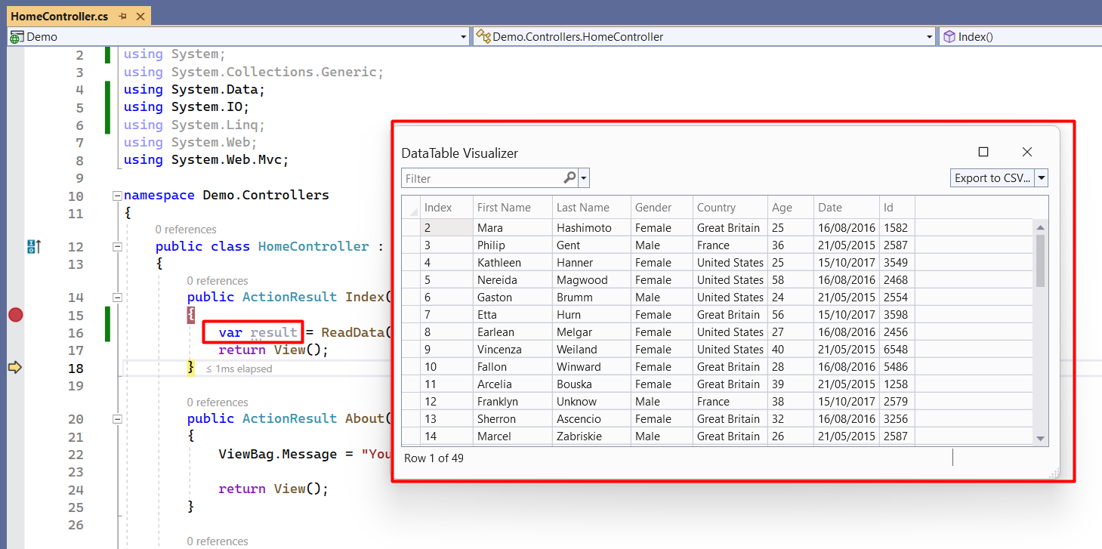This screenshot has height=549, width=1102.
Task: Click the 'France' country cell in Philip's row
Action: [x=730, y=245]
